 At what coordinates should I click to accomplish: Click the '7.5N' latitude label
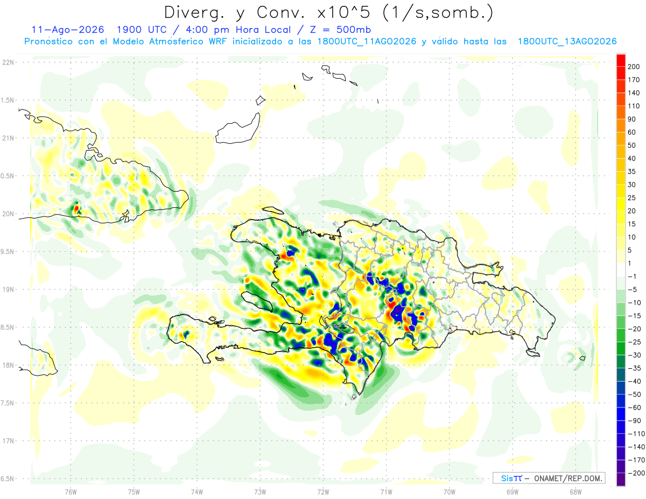(8, 403)
